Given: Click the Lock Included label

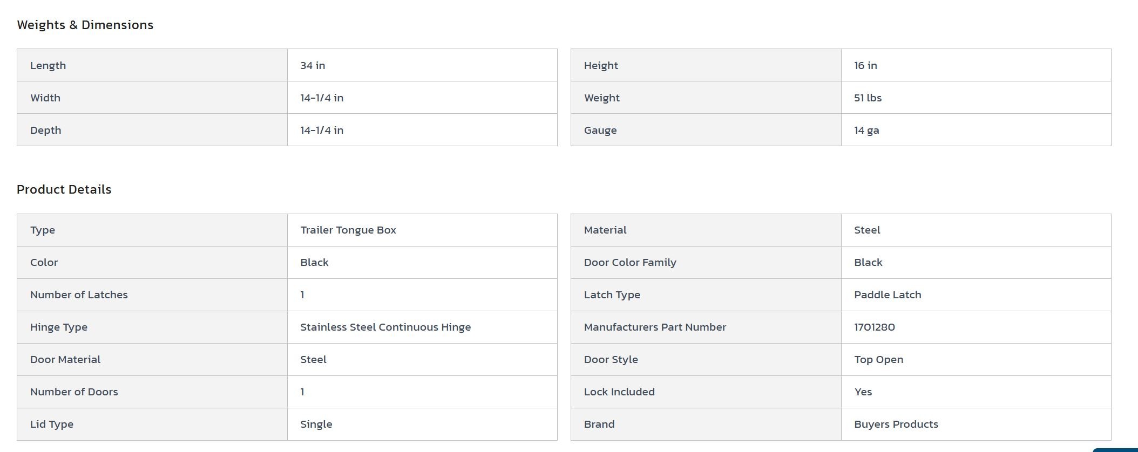Looking at the screenshot, I should click(619, 392).
